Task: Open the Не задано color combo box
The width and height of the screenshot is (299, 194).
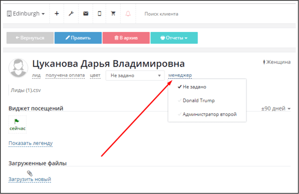Action: tap(135, 75)
